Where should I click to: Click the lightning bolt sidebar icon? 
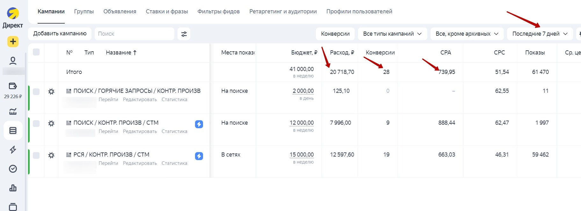pos(13,149)
